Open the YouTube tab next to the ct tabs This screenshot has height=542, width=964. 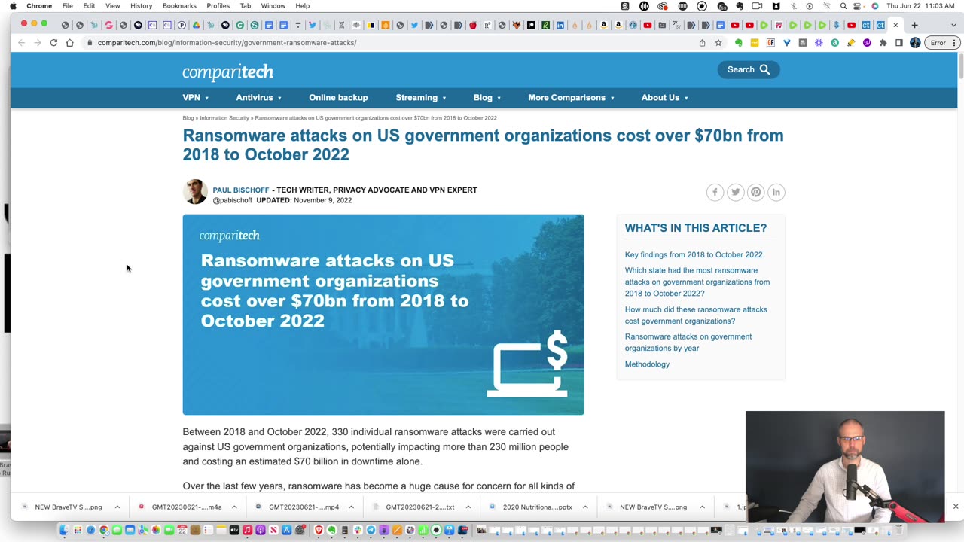[x=851, y=25]
